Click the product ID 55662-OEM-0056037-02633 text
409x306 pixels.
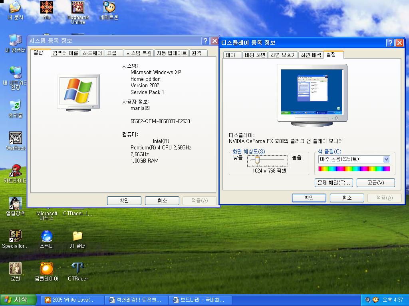pos(160,121)
